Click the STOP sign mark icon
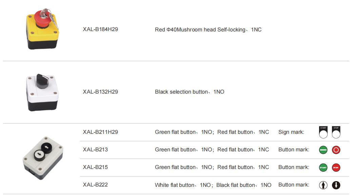 (x=336, y=132)
